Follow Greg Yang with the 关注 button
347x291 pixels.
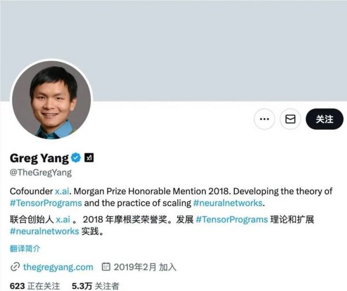tap(324, 119)
